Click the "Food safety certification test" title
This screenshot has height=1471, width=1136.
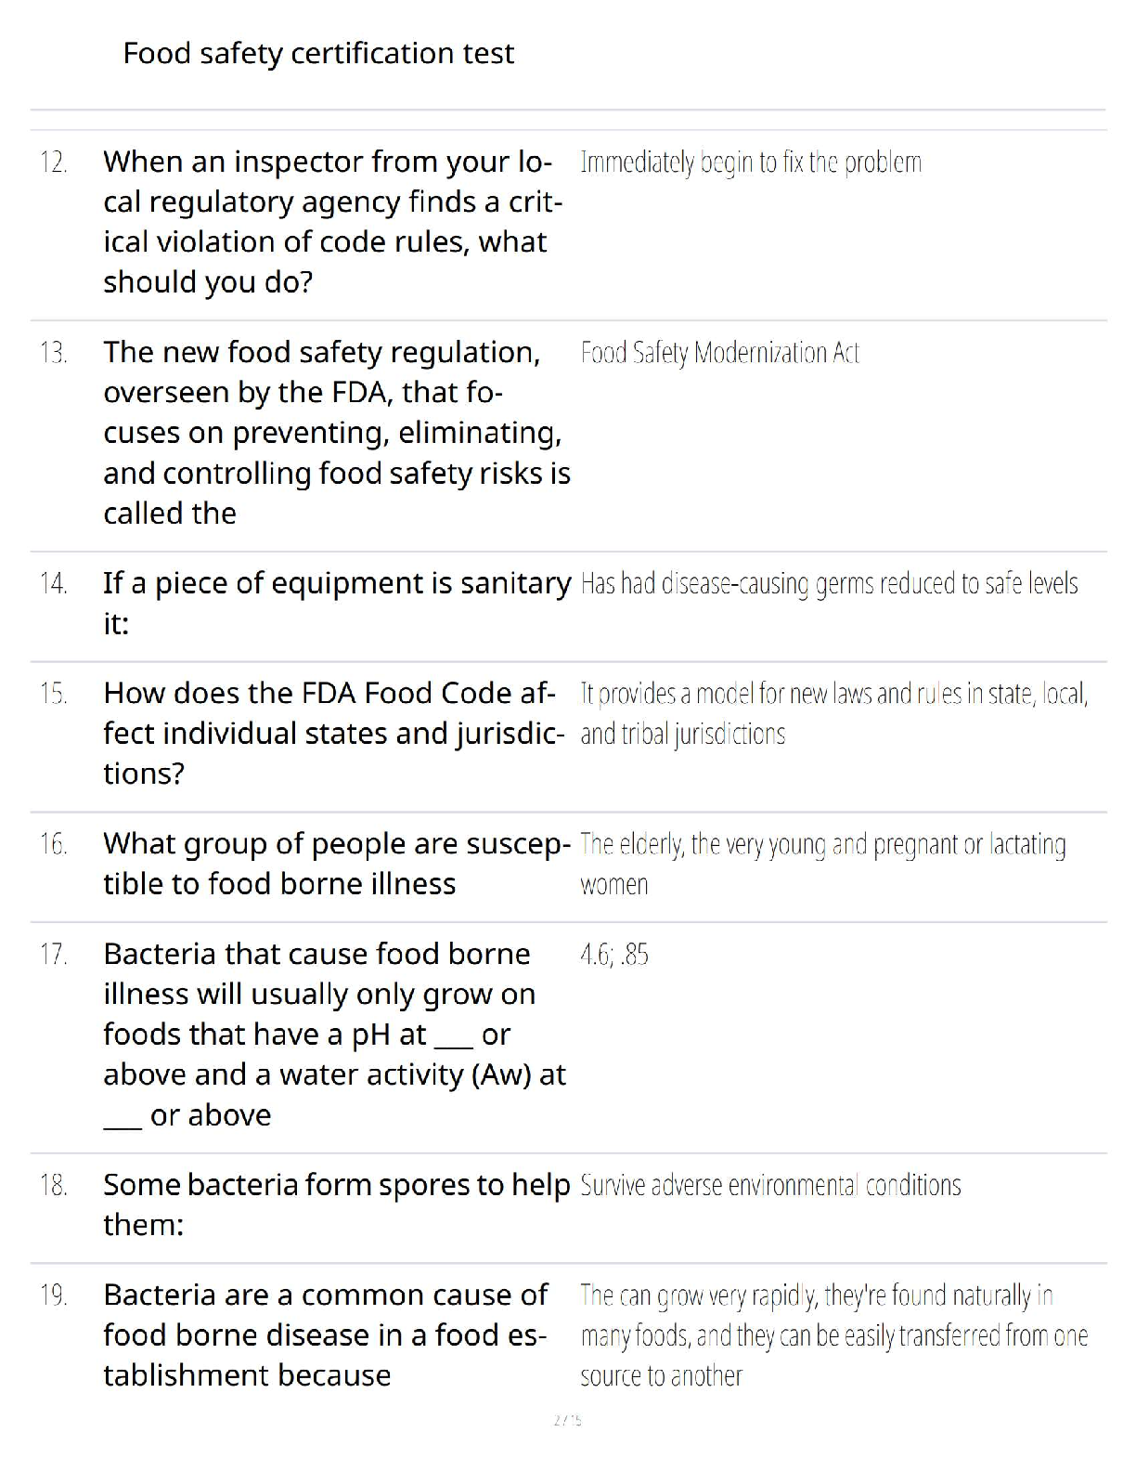tap(317, 54)
